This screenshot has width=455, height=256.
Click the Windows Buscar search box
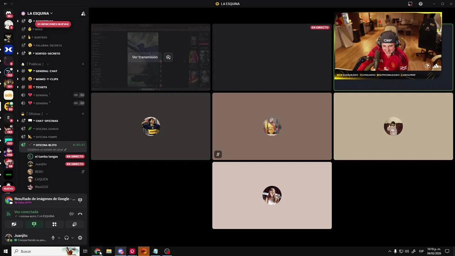point(45,251)
